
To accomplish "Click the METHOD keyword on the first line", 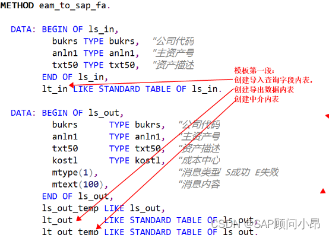I will click(x=17, y=6).
